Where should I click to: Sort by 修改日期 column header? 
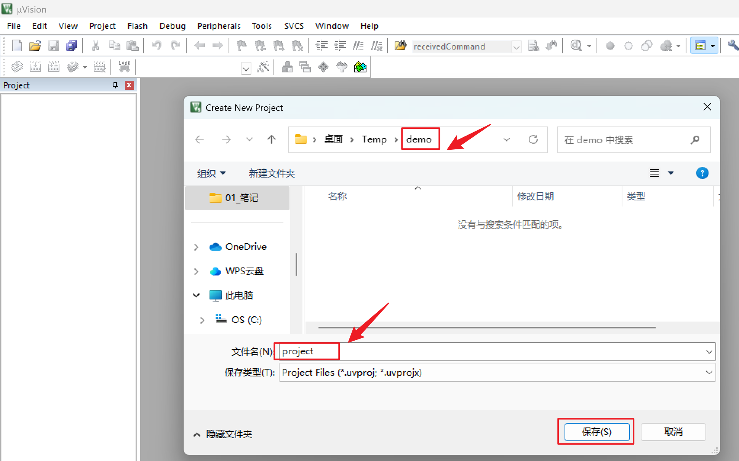click(535, 196)
